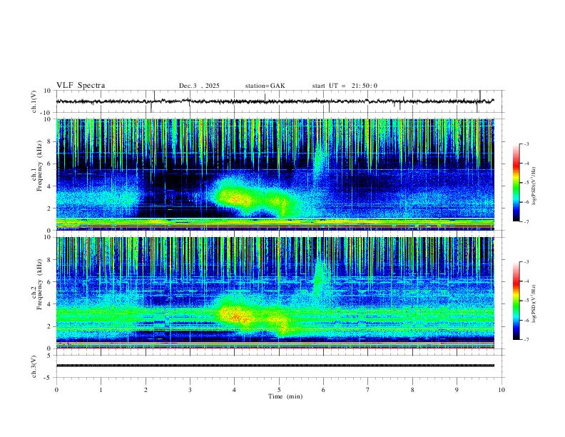The image size is (565, 437).
Task: Click the ch.2 color bar PSD label
Action: click(x=534, y=303)
